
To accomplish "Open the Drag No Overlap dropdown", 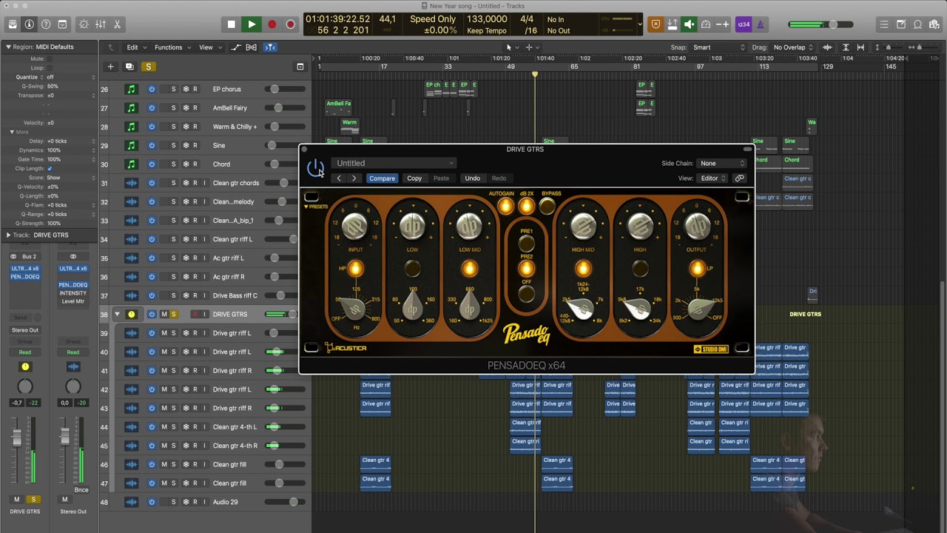I will [x=793, y=47].
